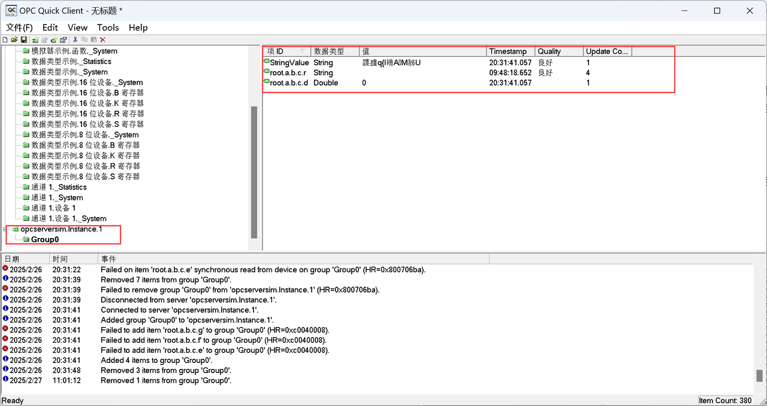Screen dimensions: 767x406
Task: Open the View menu
Action: pos(77,28)
